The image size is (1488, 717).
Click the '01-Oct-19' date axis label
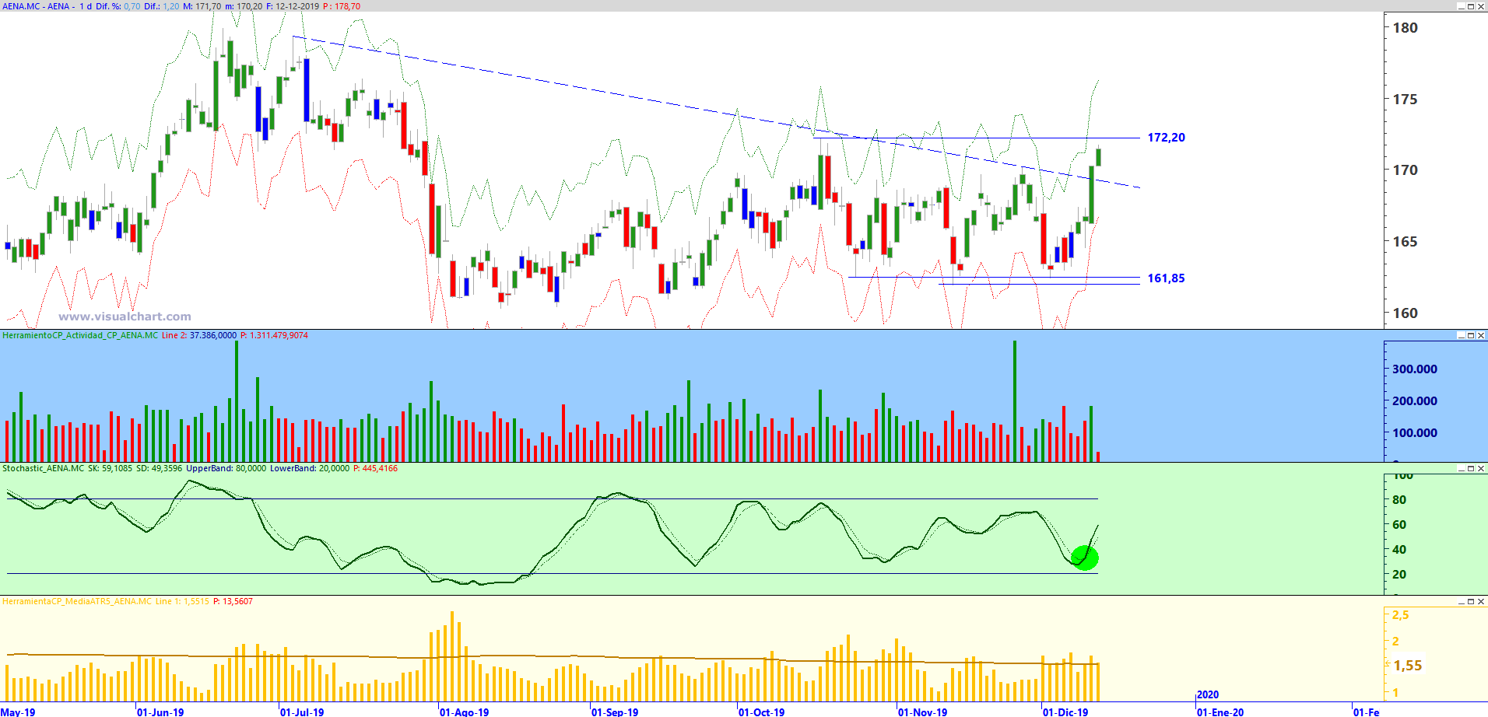[762, 712]
